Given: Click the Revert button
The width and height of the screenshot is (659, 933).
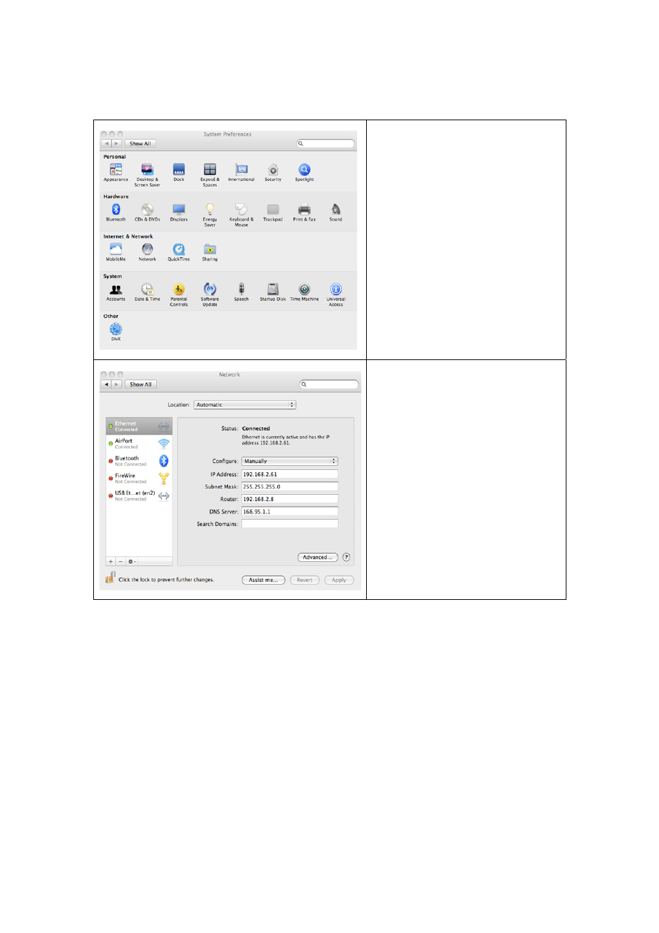Looking at the screenshot, I should point(305,580).
